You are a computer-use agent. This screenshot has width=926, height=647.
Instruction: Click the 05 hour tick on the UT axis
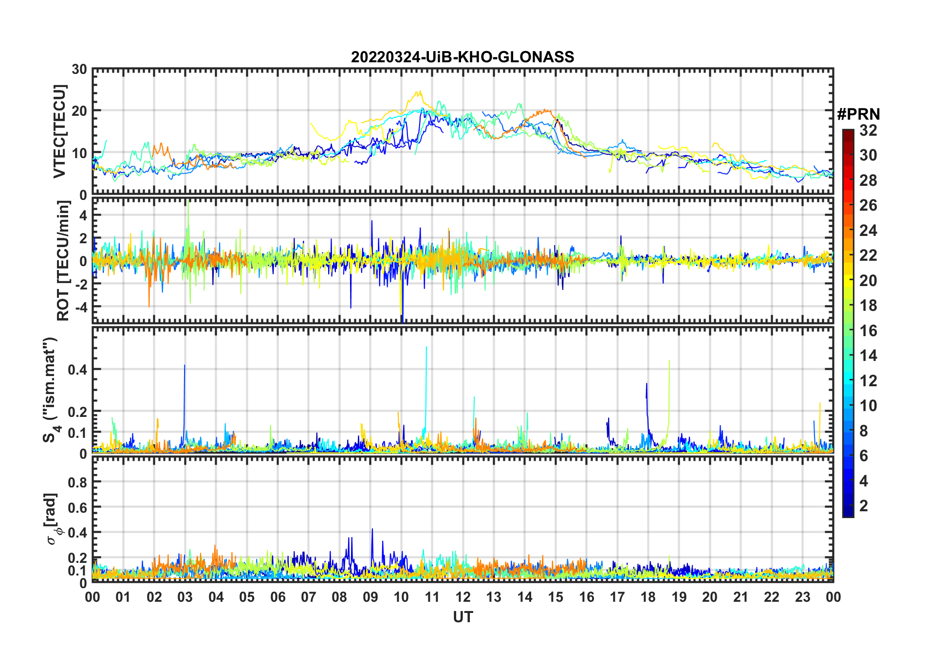247,597
